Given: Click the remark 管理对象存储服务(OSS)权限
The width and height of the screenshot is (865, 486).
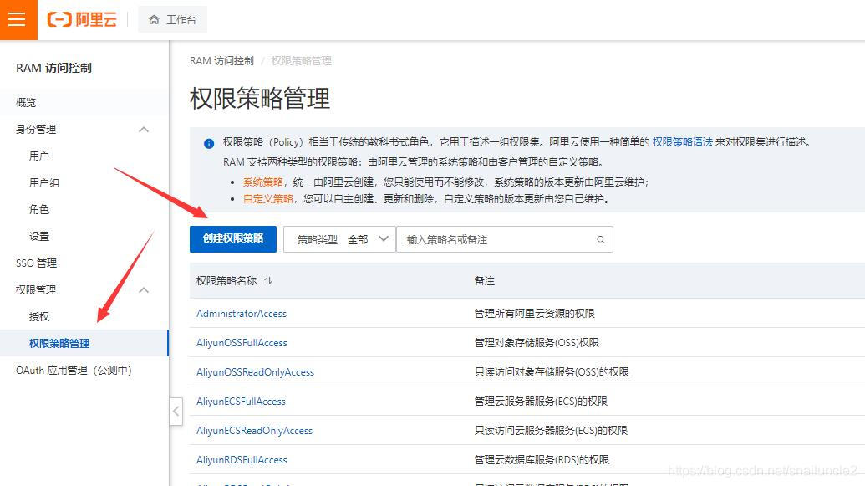Looking at the screenshot, I should coord(537,343).
